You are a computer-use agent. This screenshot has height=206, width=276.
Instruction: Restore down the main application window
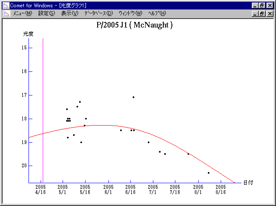[262, 5]
